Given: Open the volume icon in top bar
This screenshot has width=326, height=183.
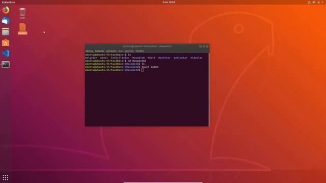Looking at the screenshot, I should [314, 2].
